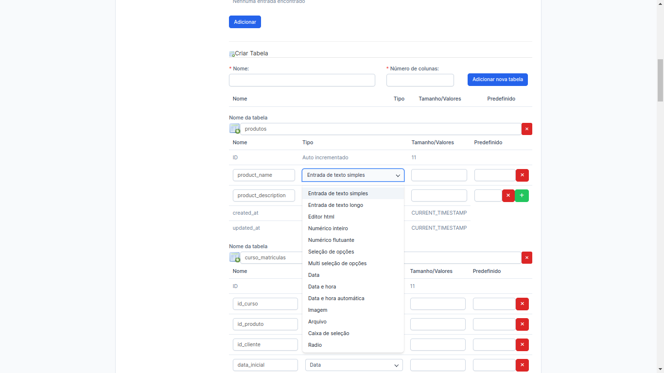Screen dimensions: 664x373
Task: Click the table icon next to produtos name field
Action: tap(235, 128)
